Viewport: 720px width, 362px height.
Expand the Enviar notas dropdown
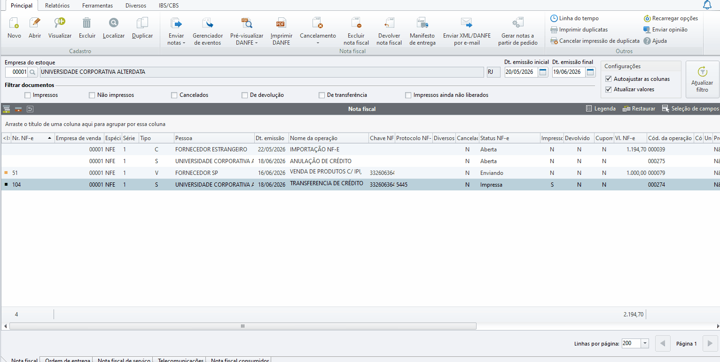pos(176,39)
